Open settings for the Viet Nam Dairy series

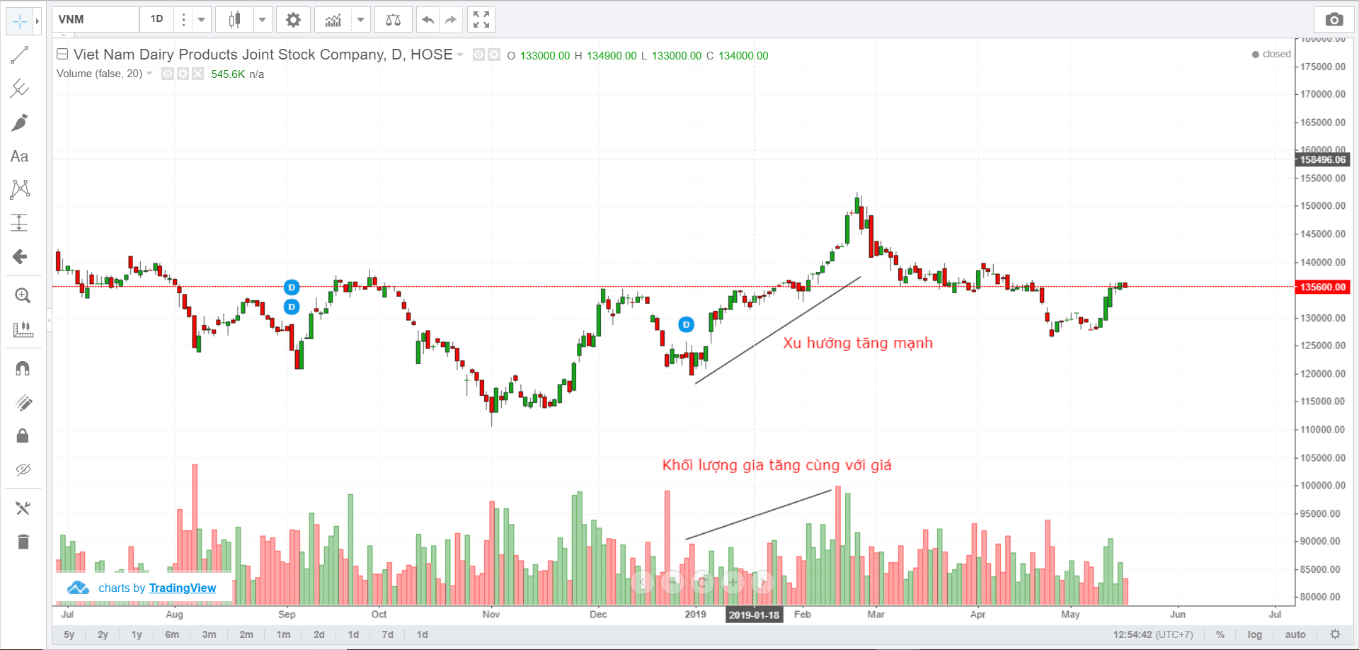pyautogui.click(x=494, y=55)
